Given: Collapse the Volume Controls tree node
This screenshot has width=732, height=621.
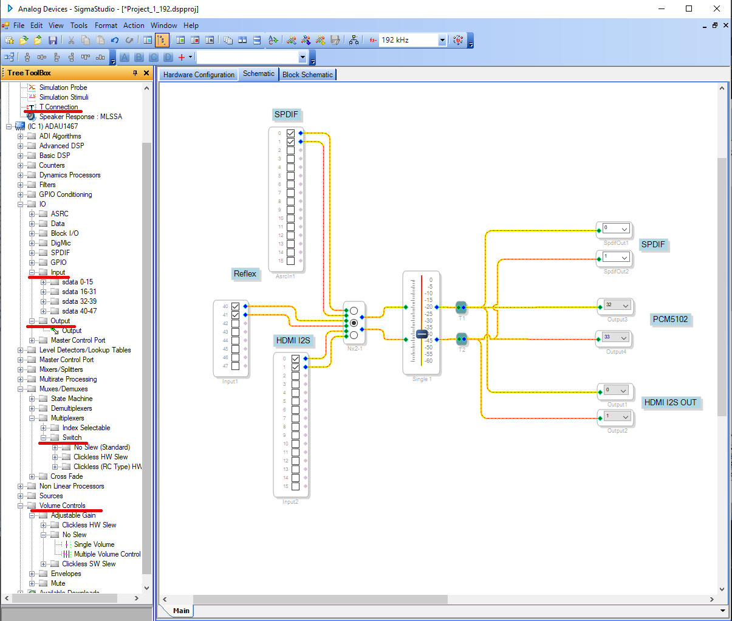Looking at the screenshot, I should pos(21,506).
